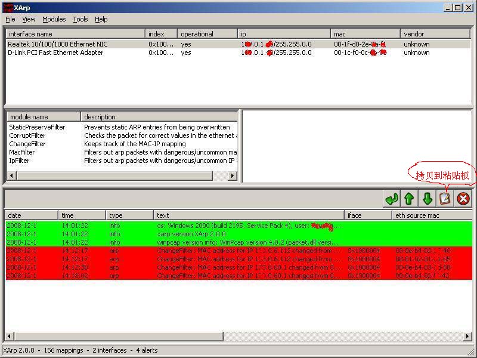The width and height of the screenshot is (477, 358).
Task: Click the red X clear alerts icon
Action: [463, 199]
